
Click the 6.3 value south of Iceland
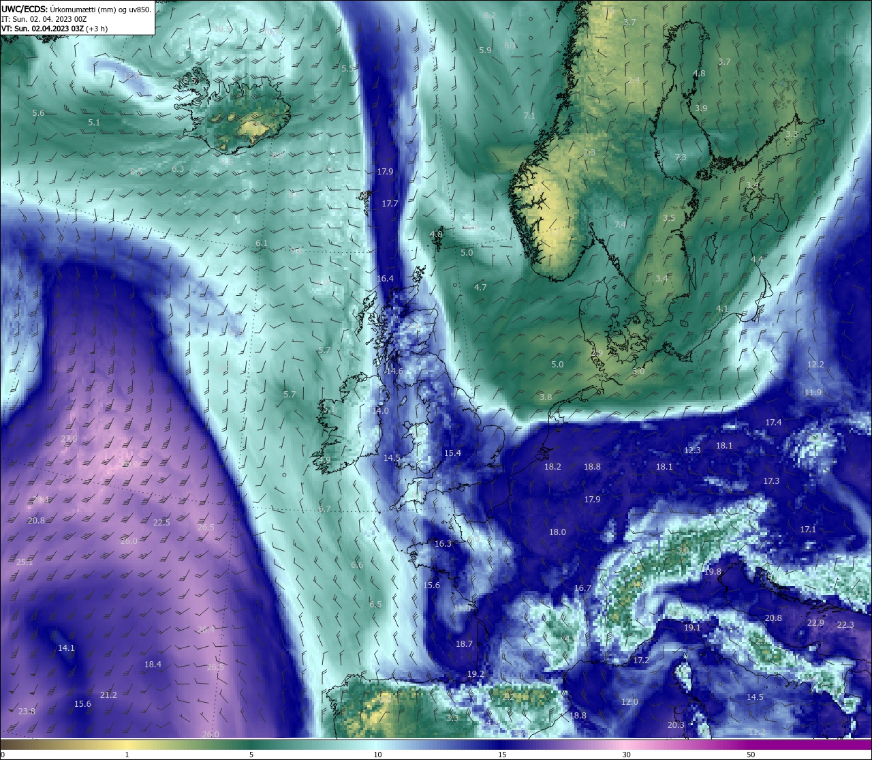(x=178, y=168)
